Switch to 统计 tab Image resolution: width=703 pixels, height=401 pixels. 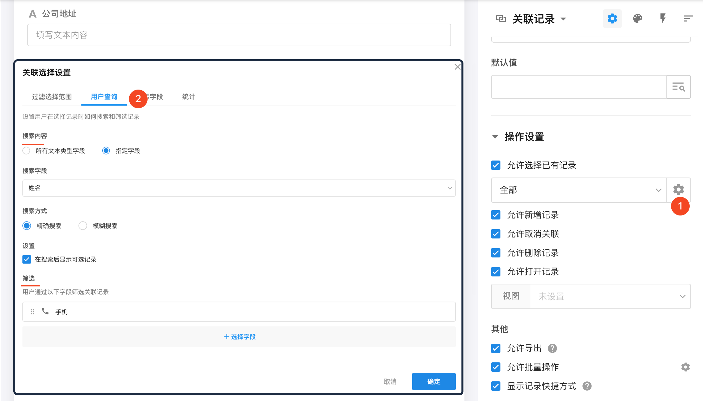pos(188,97)
